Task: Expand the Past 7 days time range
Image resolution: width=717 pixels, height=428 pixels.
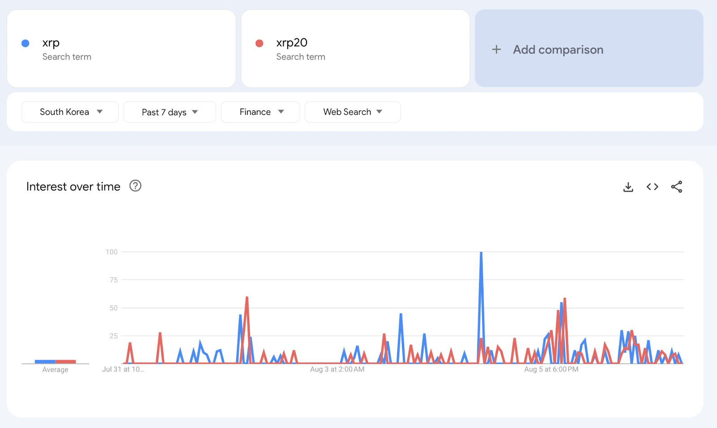Action: point(169,112)
